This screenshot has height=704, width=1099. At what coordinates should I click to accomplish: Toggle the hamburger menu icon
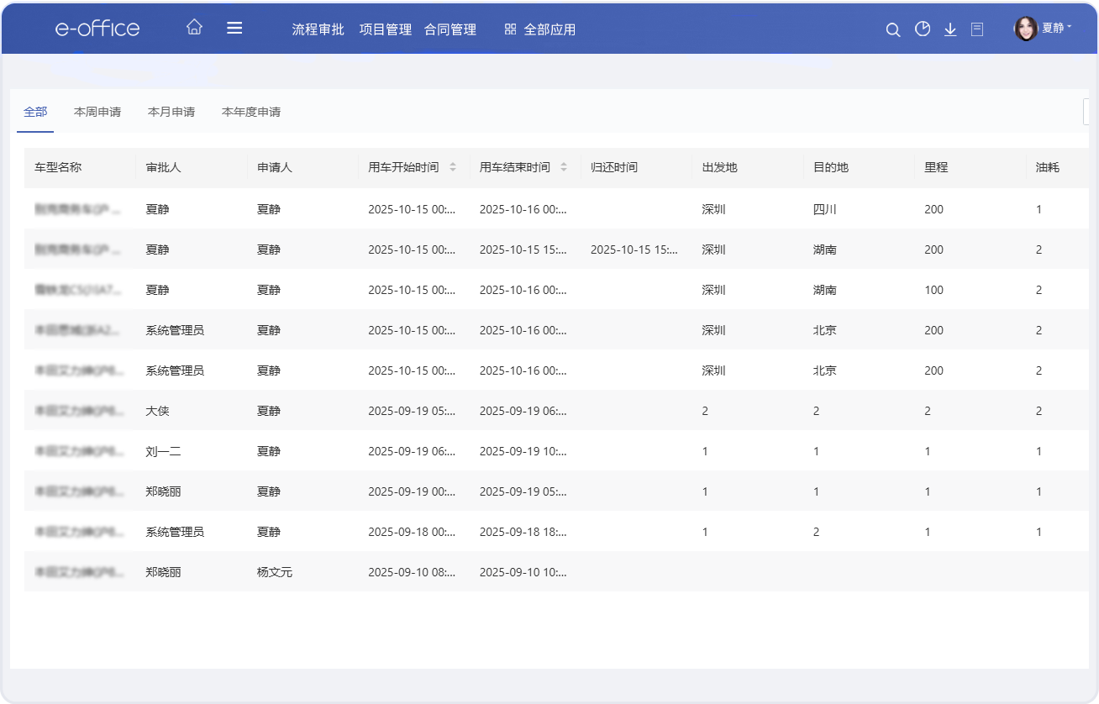click(234, 28)
